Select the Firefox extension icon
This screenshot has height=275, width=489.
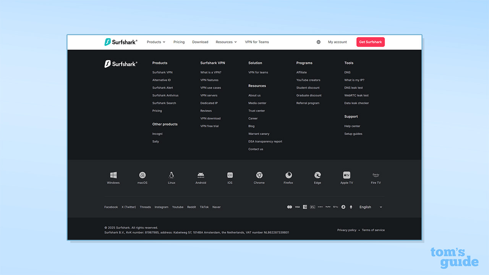288,175
